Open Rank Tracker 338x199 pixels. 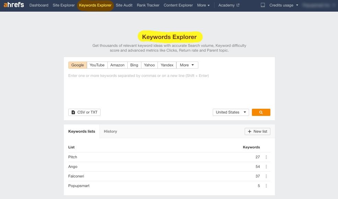point(148,5)
